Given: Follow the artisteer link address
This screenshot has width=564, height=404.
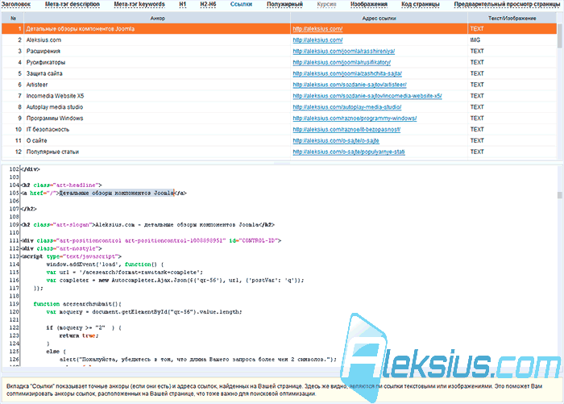Looking at the screenshot, I should point(349,85).
